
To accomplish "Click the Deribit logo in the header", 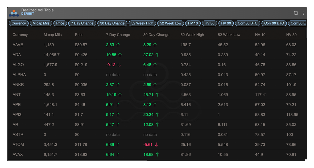I will (x=13, y=13).
